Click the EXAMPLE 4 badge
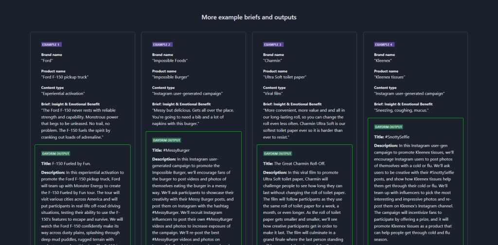Viewport: 498px width, 245px height. tap(384, 44)
